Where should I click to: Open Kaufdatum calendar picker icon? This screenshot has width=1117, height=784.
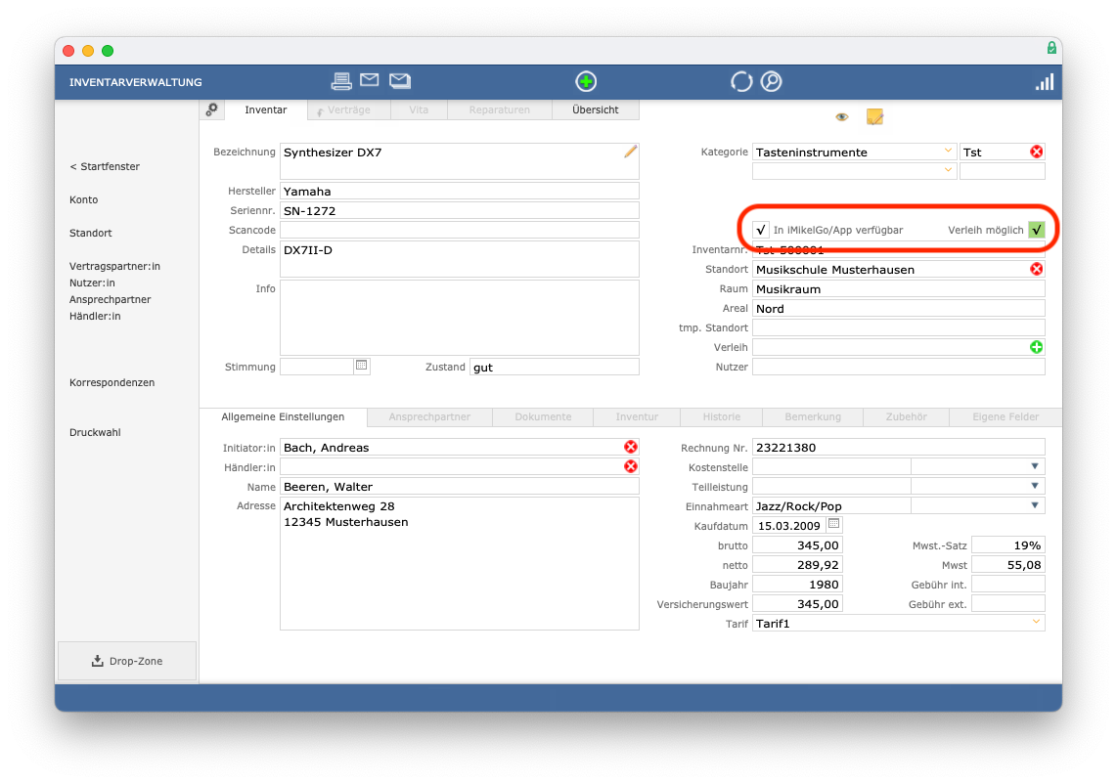click(x=833, y=525)
